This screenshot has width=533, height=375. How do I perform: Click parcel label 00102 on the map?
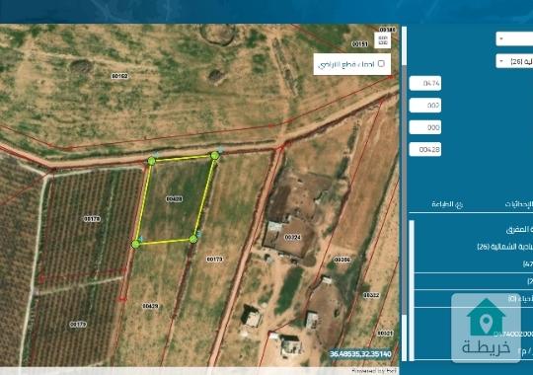(119, 76)
